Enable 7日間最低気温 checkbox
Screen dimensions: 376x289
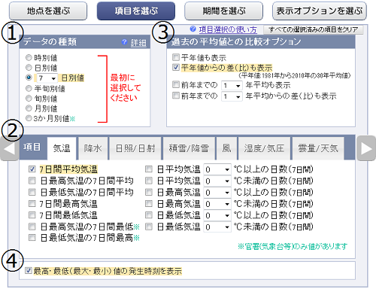[32, 215]
